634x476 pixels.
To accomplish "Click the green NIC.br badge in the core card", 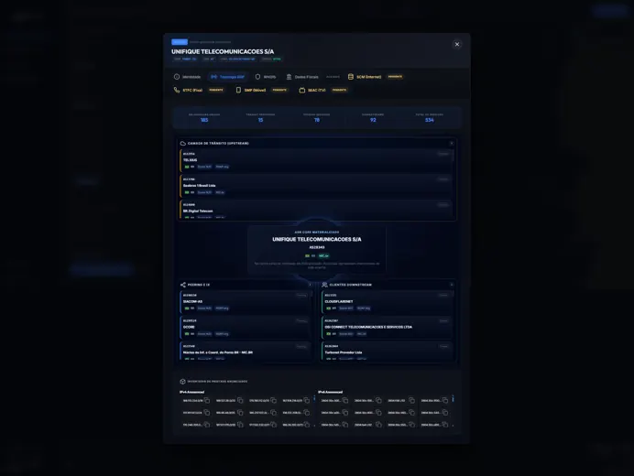I will [324, 255].
